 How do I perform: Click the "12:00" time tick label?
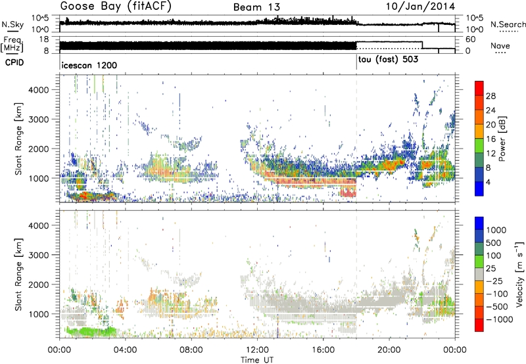257,350
